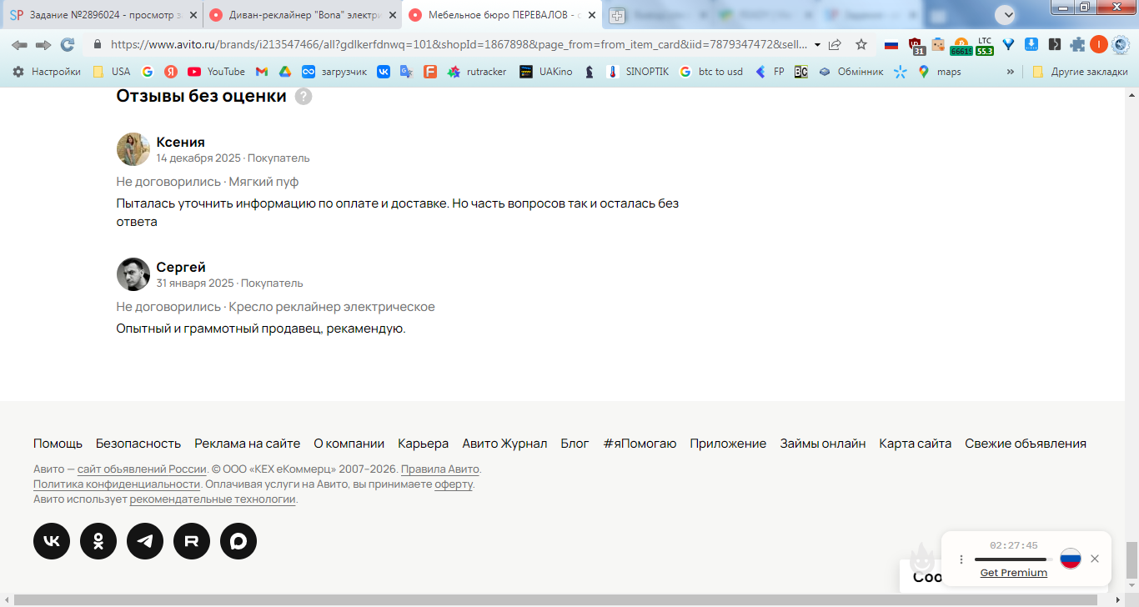Viewport: 1139px width, 607px height.
Task: Open the rutracker bookmark
Action: (477, 72)
